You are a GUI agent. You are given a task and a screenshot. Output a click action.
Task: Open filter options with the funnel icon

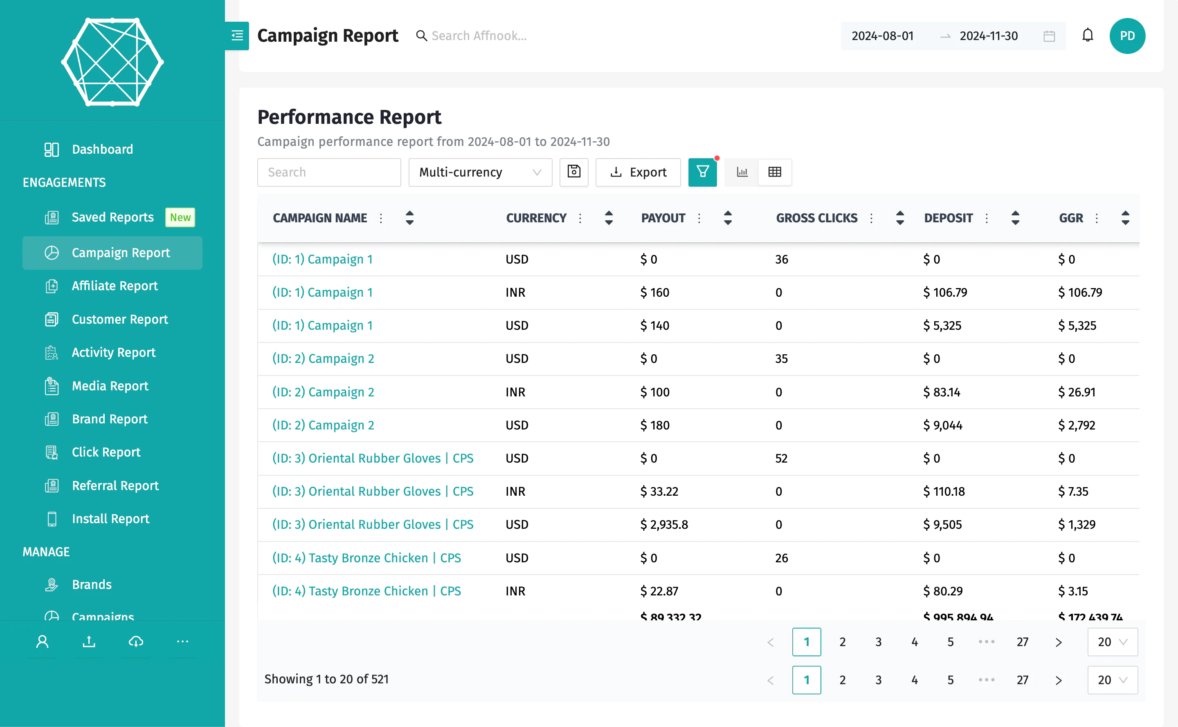click(703, 172)
